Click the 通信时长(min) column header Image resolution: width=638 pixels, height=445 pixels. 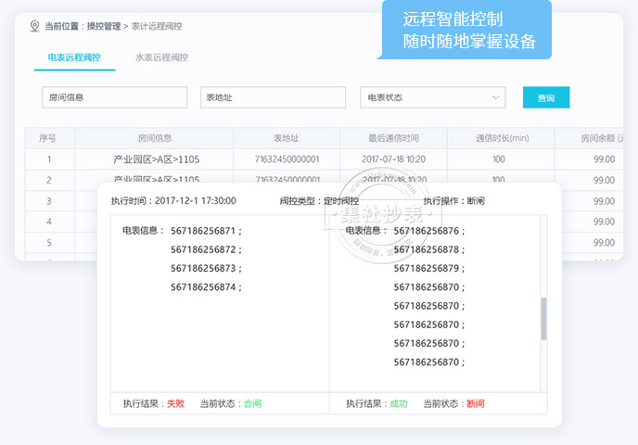click(502, 138)
